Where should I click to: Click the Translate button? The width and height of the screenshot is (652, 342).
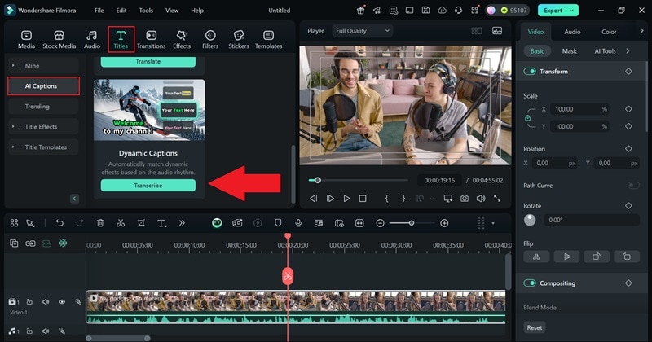(x=148, y=62)
